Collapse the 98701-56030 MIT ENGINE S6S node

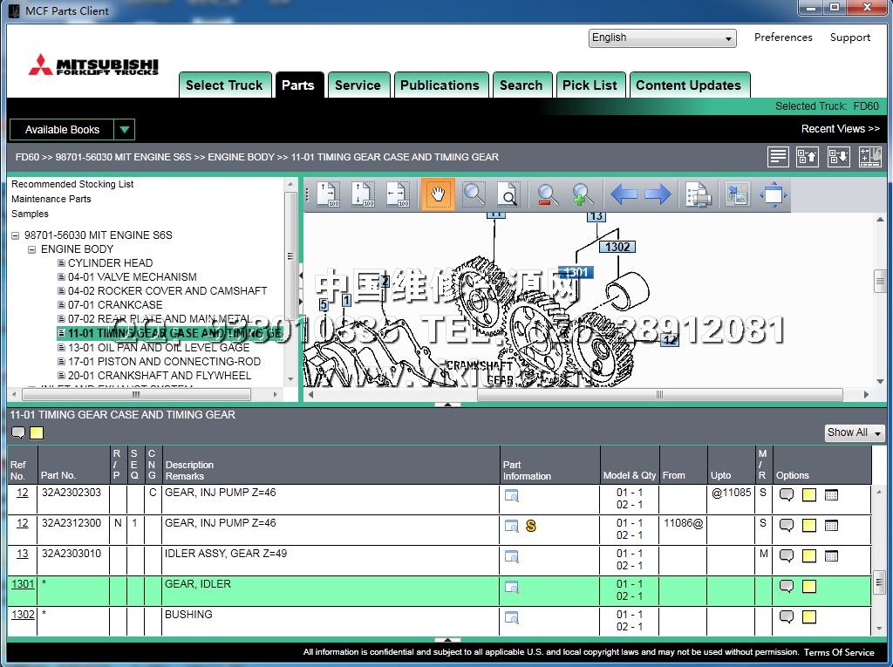[16, 235]
